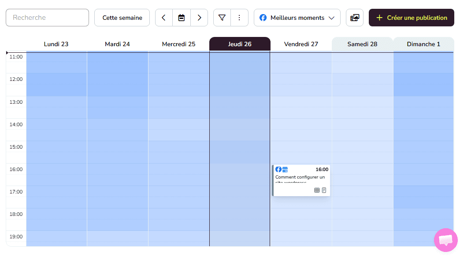This screenshot has width=460, height=259.
Task: Click the Facebook icon on the publication card
Action: click(278, 169)
